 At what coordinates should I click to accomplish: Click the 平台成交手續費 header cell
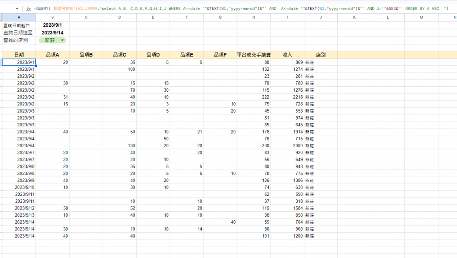[x=253, y=55]
